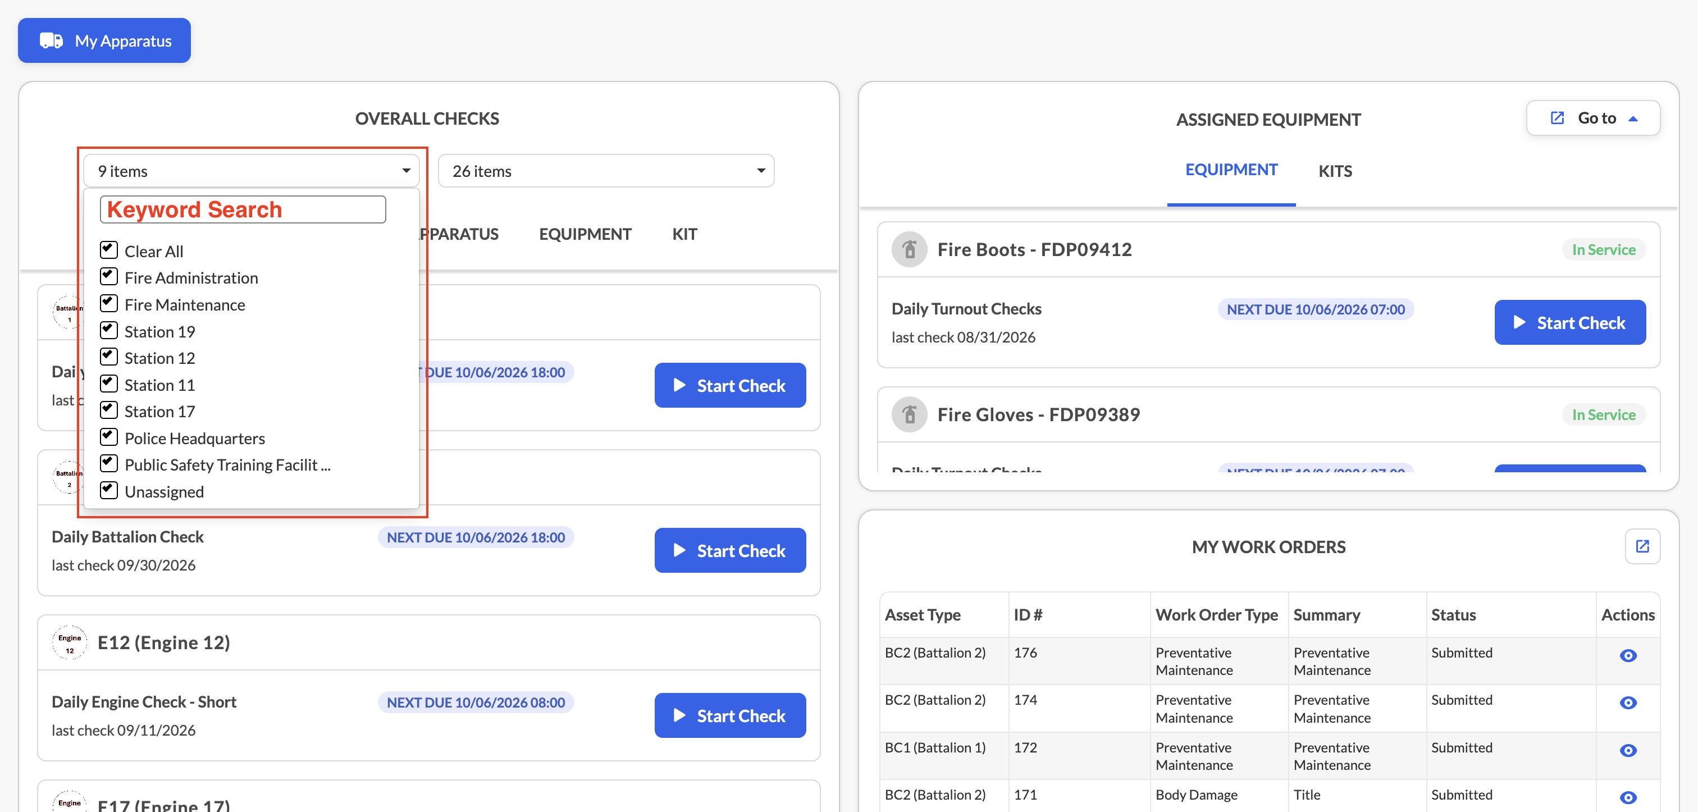The height and width of the screenshot is (812, 1698).
Task: Expand the Go to menu
Action: [1592, 118]
